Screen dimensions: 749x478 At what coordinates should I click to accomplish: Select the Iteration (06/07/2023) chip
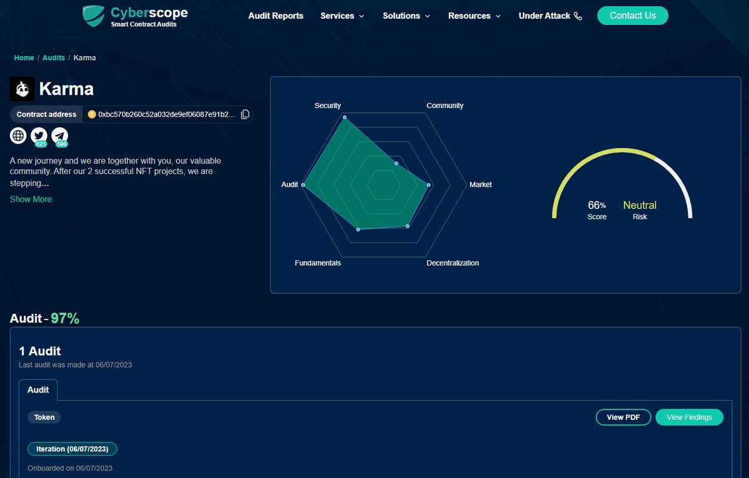72,449
